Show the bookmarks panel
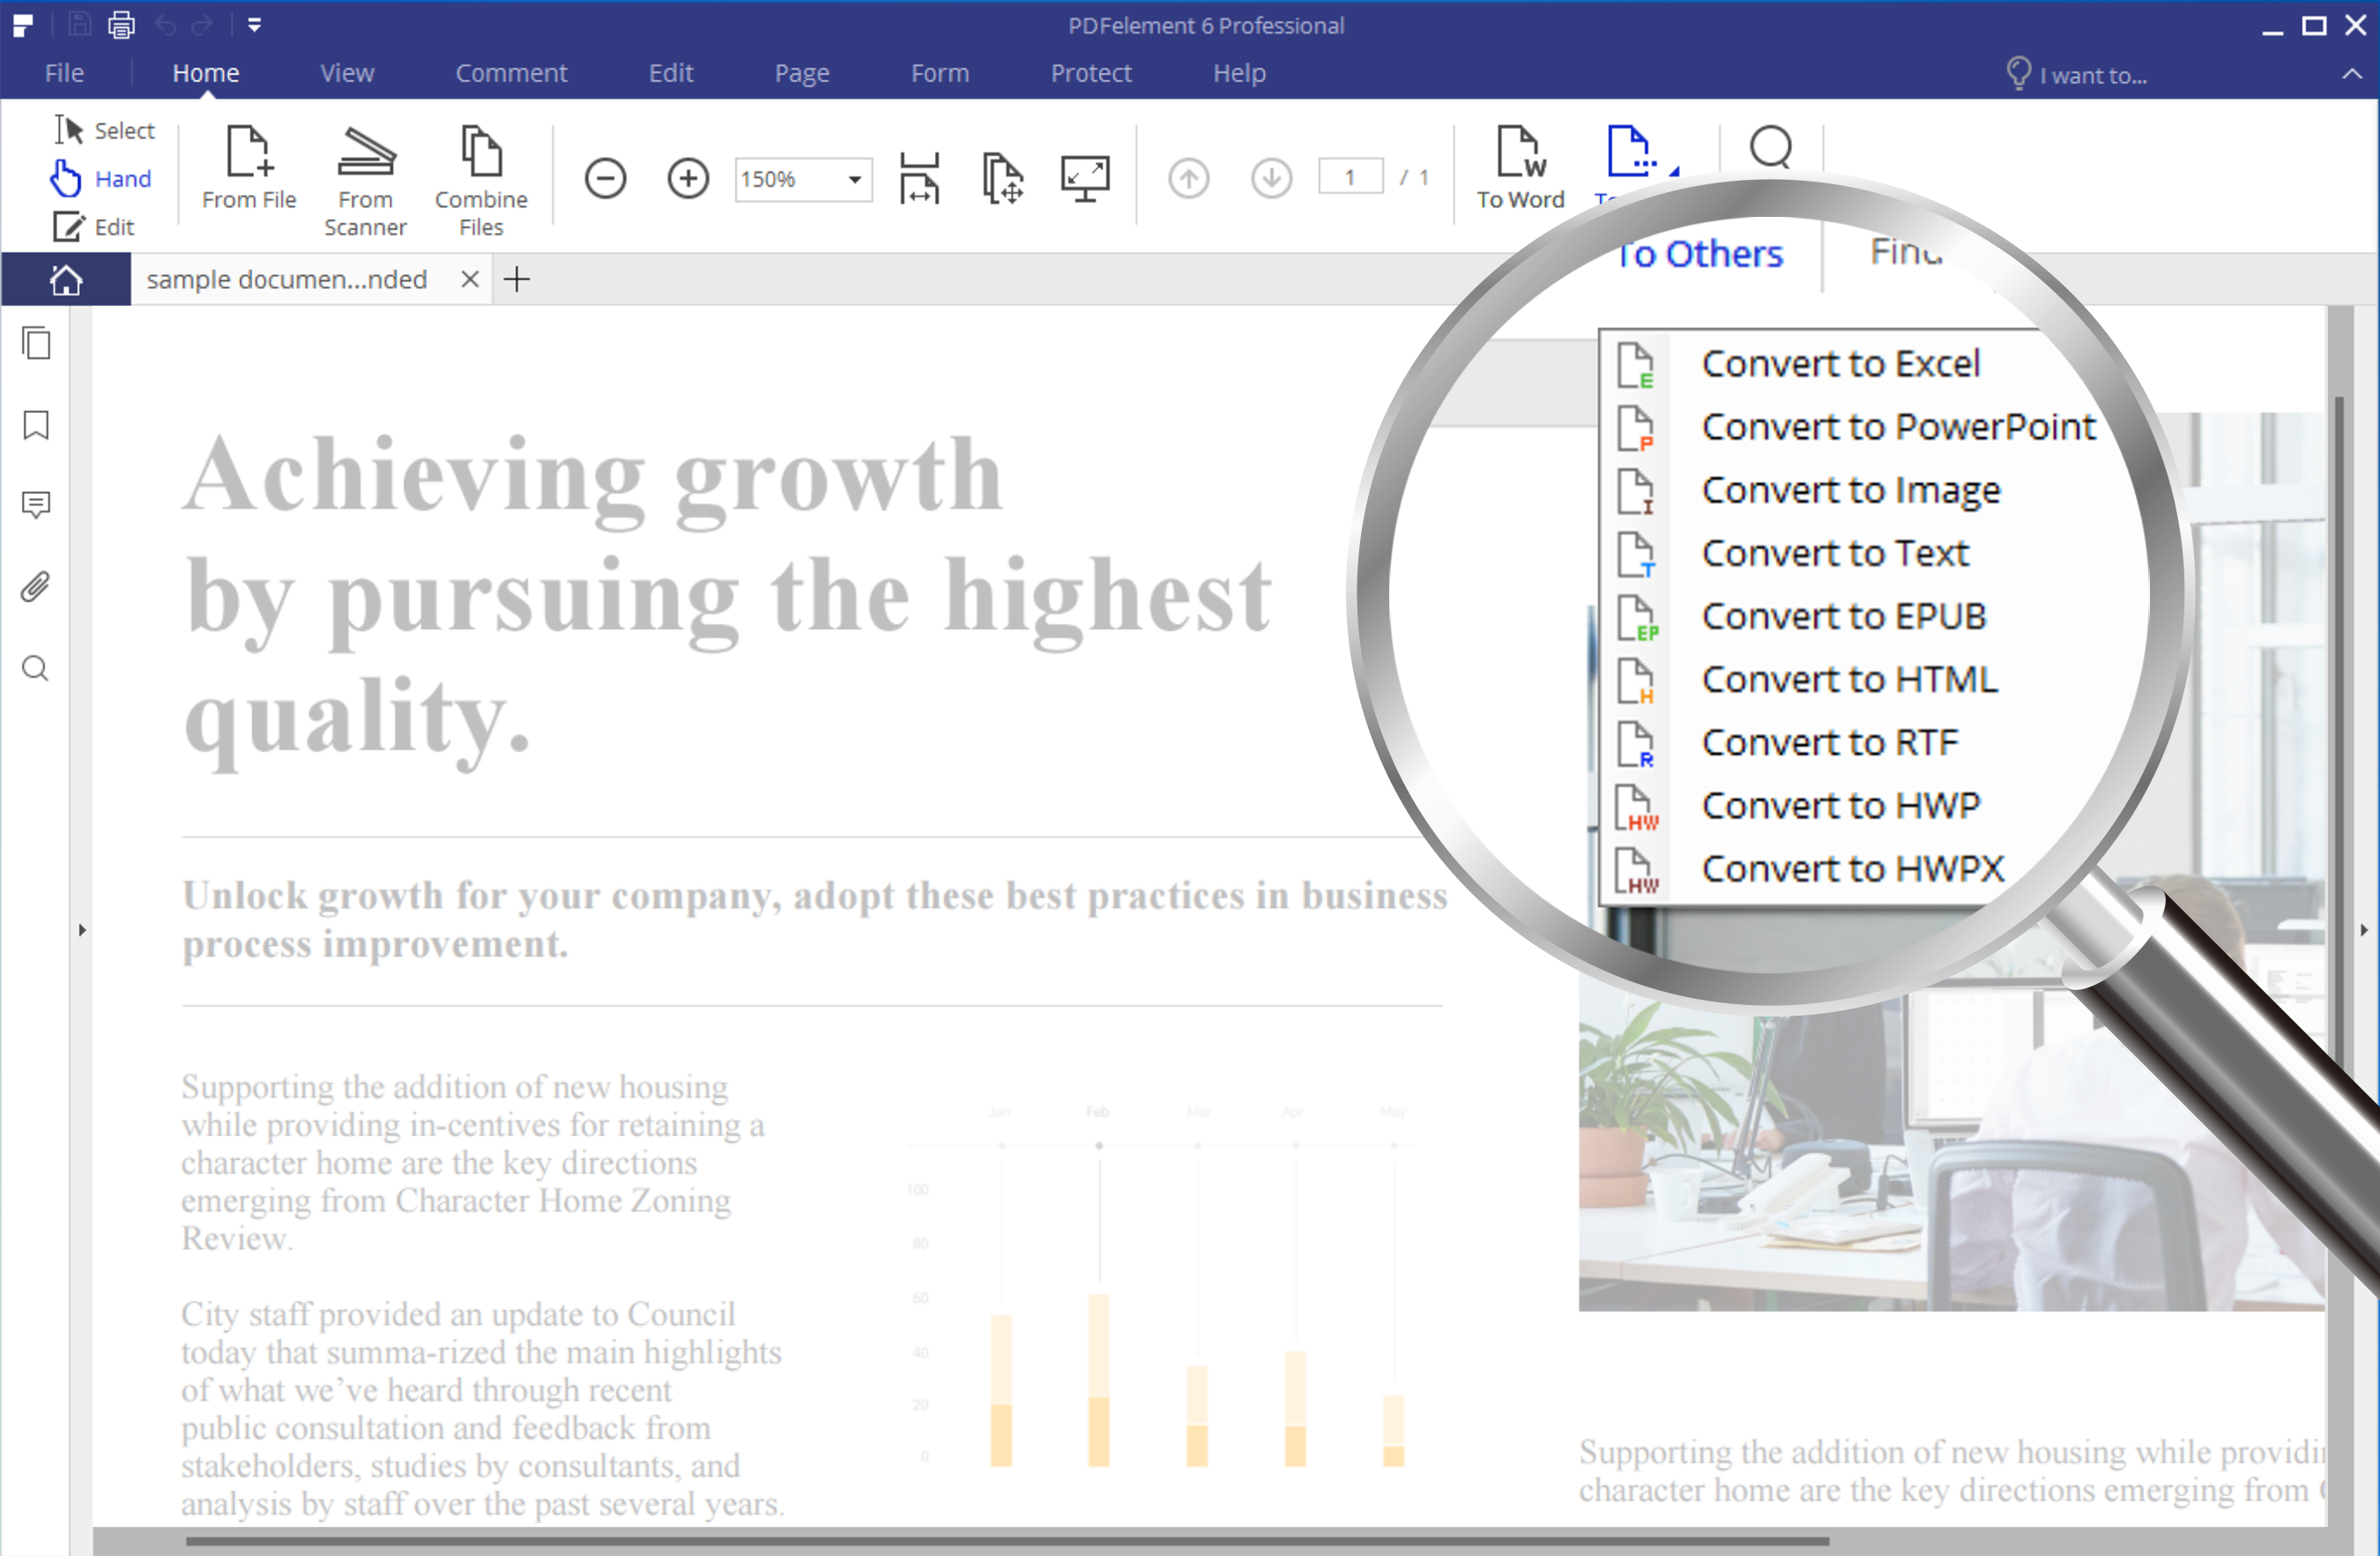Image resolution: width=2380 pixels, height=1556 pixels. click(x=36, y=425)
